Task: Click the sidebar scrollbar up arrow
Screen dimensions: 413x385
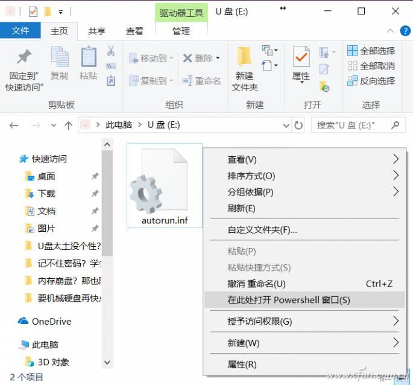Action: [107, 144]
